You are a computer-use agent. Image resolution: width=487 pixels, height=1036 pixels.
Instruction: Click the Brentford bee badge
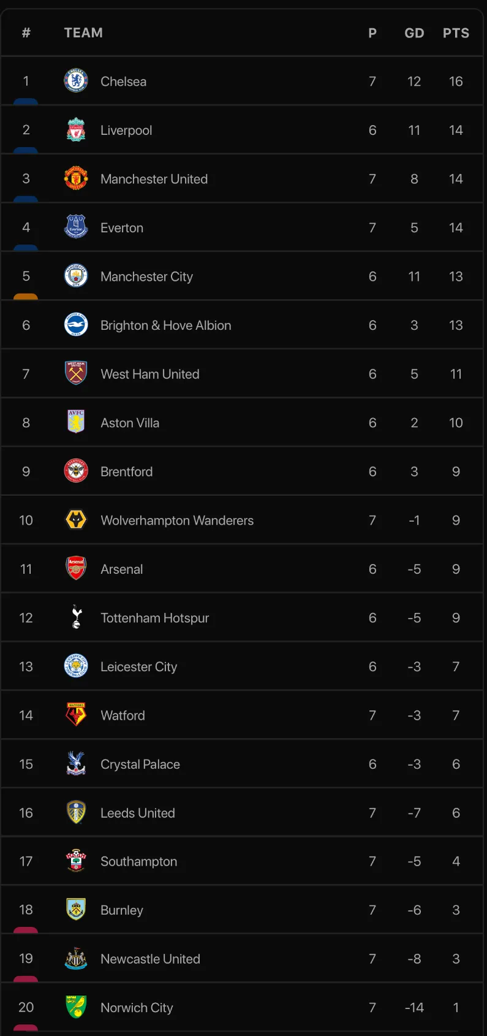(x=76, y=471)
